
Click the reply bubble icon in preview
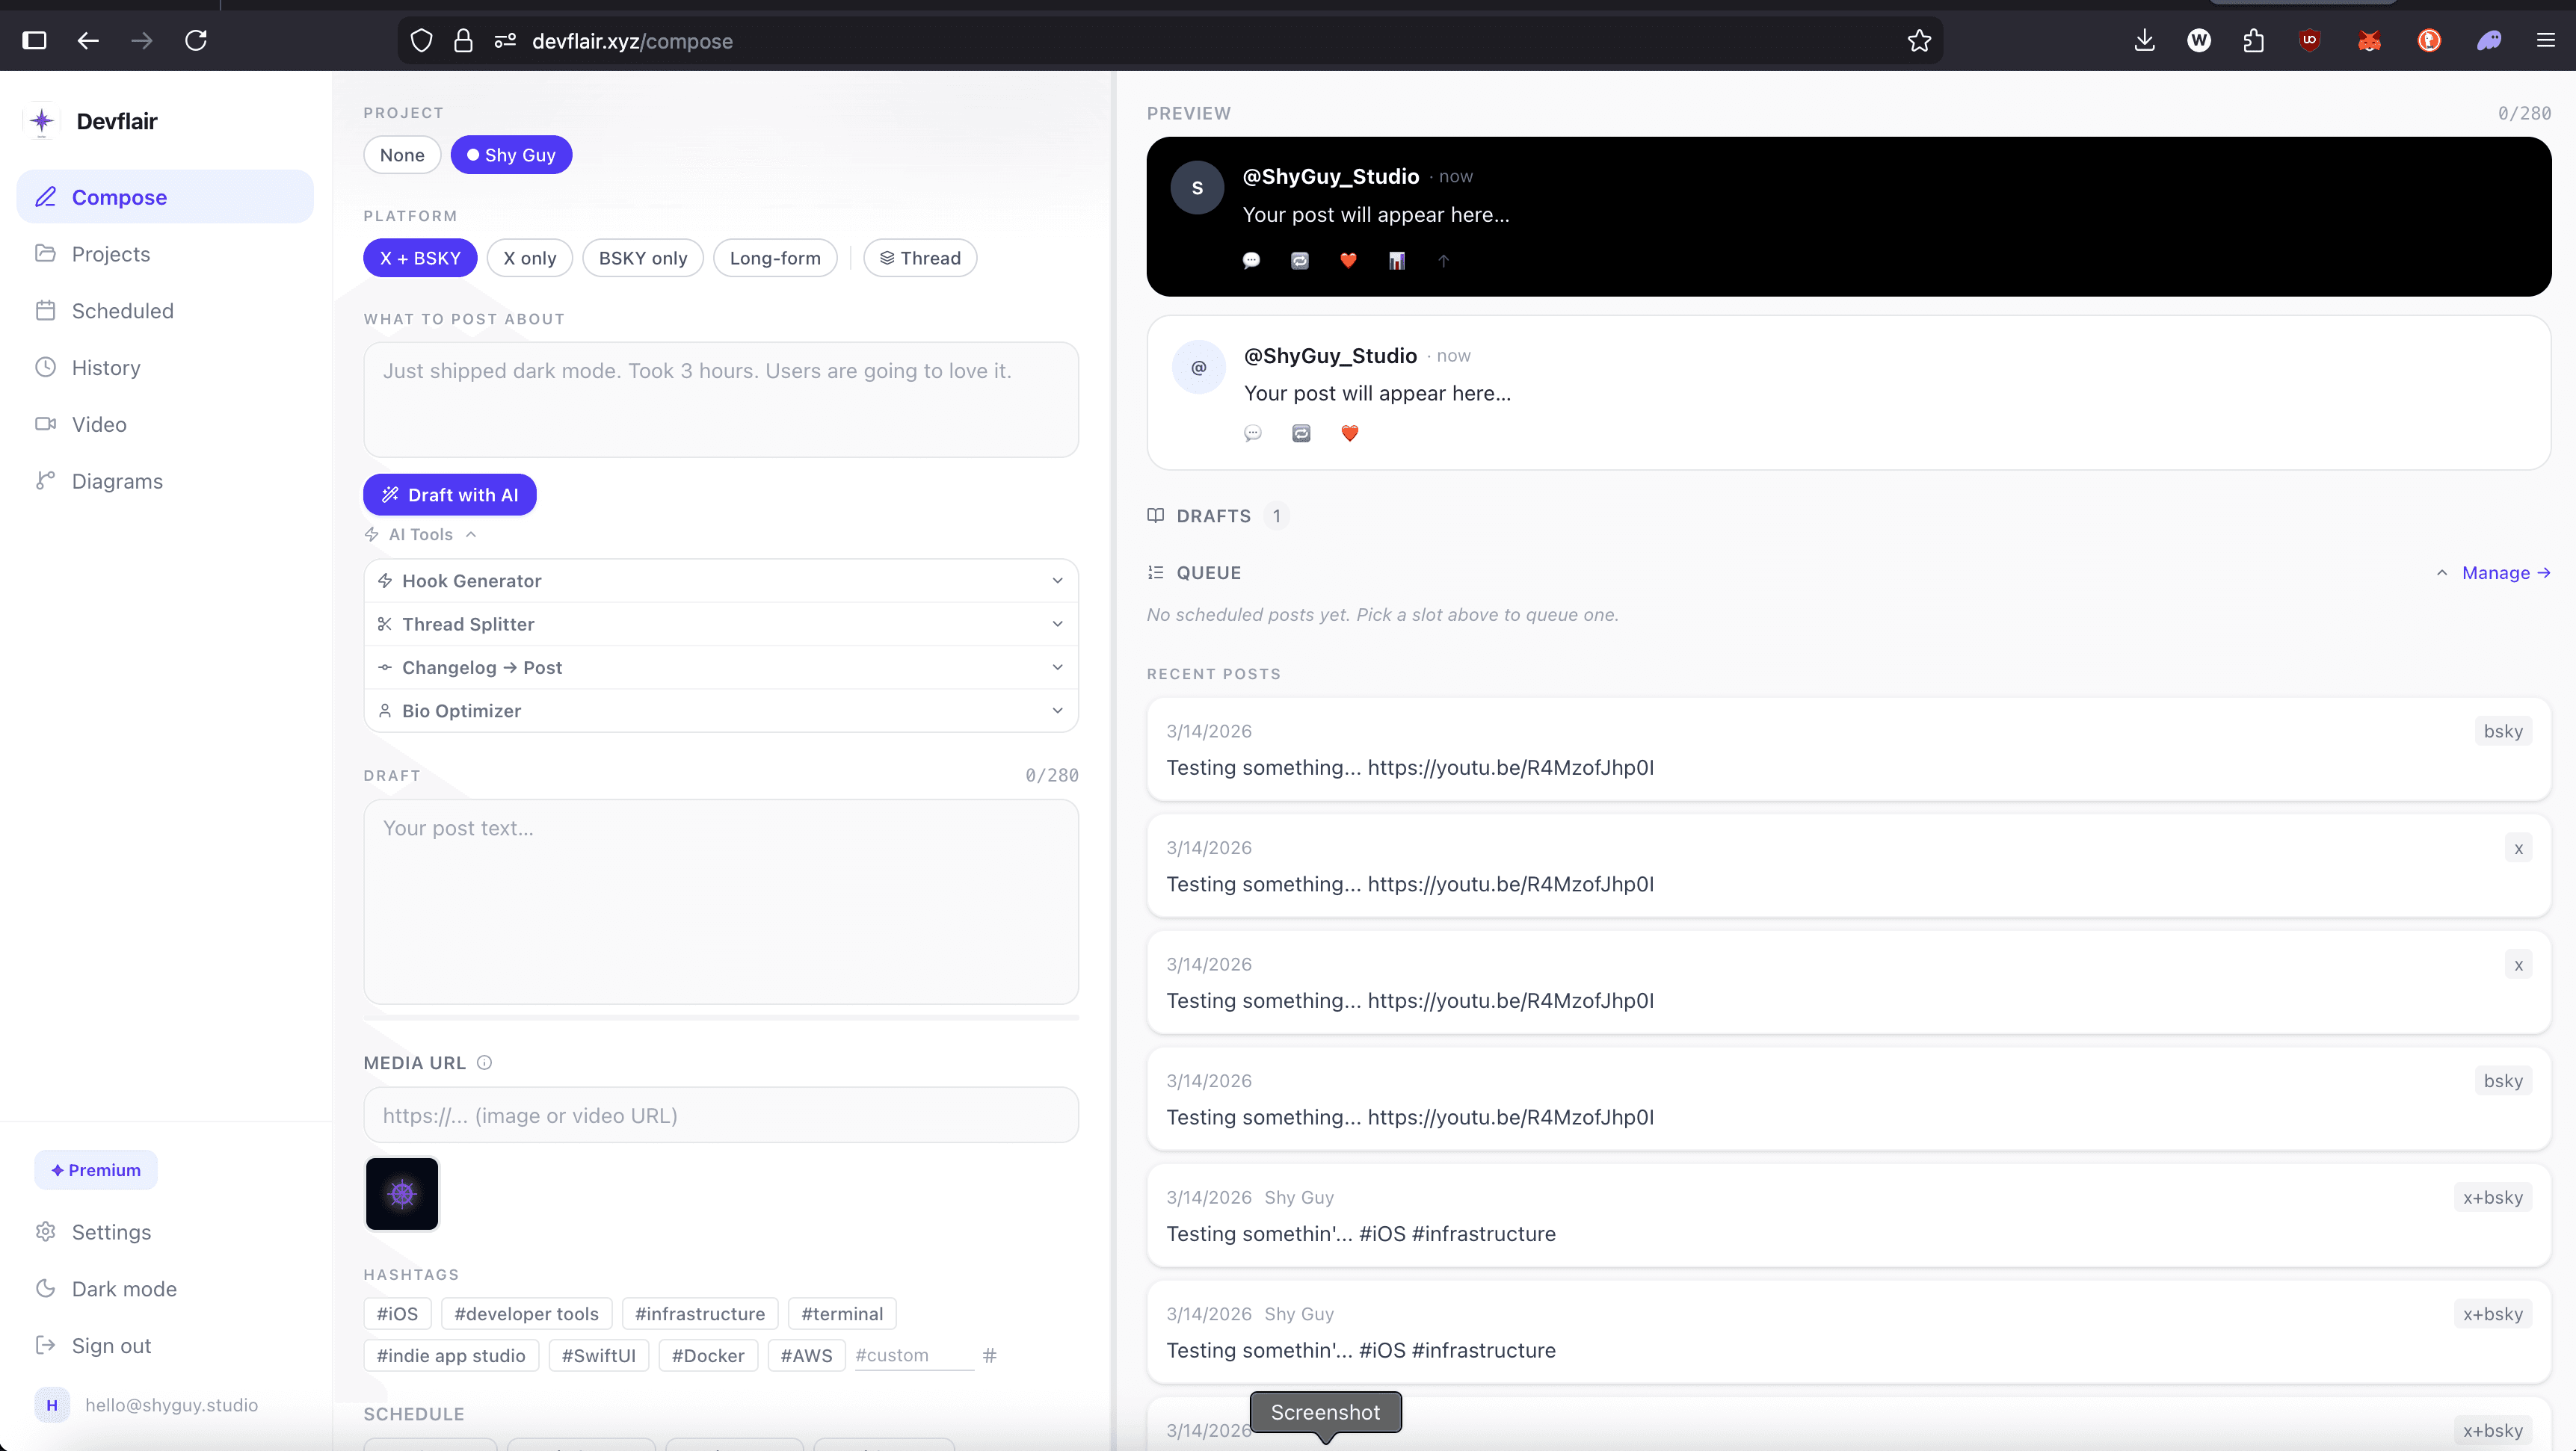click(x=1251, y=261)
